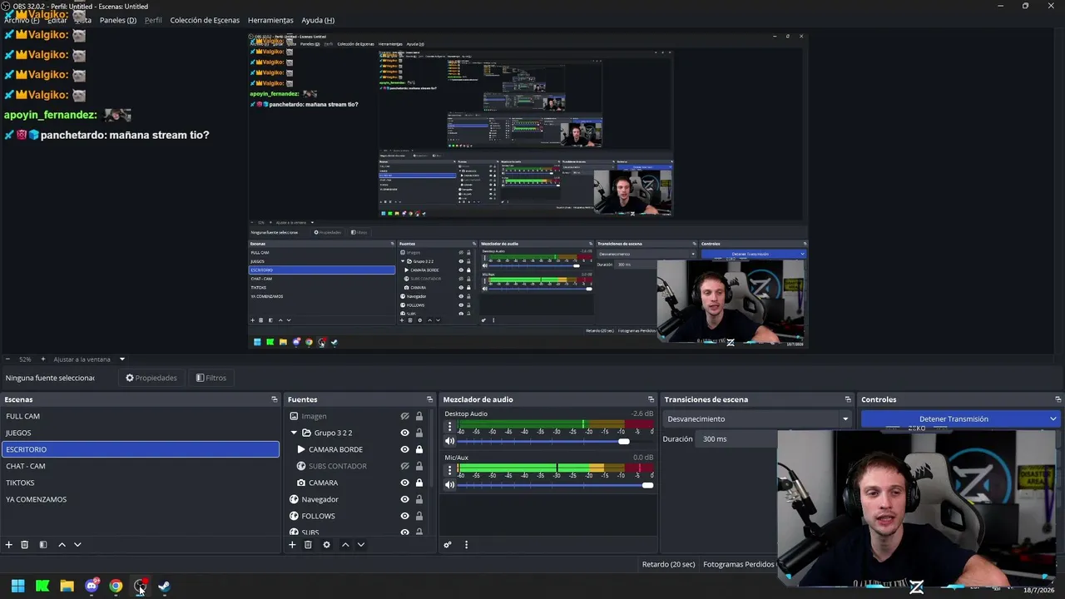Move source down in Fuentes toolbar
This screenshot has height=599, width=1065.
click(361, 545)
